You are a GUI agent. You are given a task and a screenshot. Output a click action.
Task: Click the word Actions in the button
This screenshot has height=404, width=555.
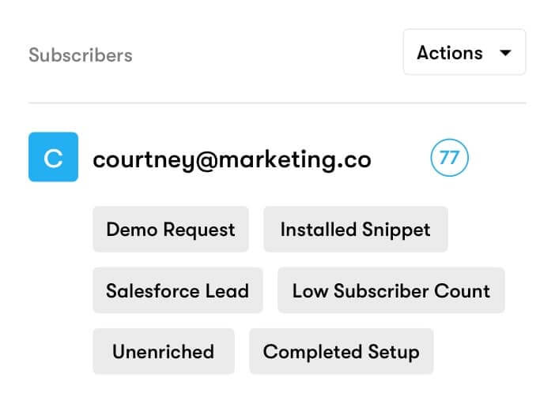point(449,53)
